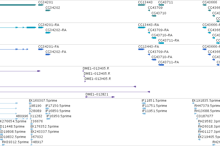Select transcript CG43709-RA
Viewport: 220px width, 146px height.
tap(158, 30)
